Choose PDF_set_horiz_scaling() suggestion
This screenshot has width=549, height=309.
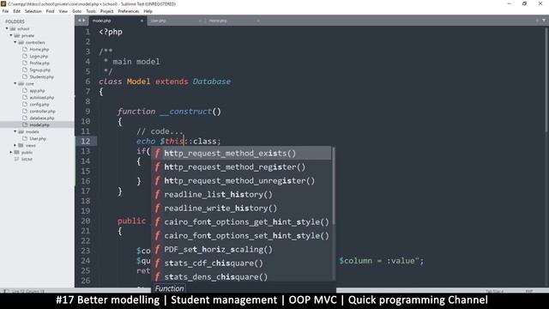click(x=241, y=249)
